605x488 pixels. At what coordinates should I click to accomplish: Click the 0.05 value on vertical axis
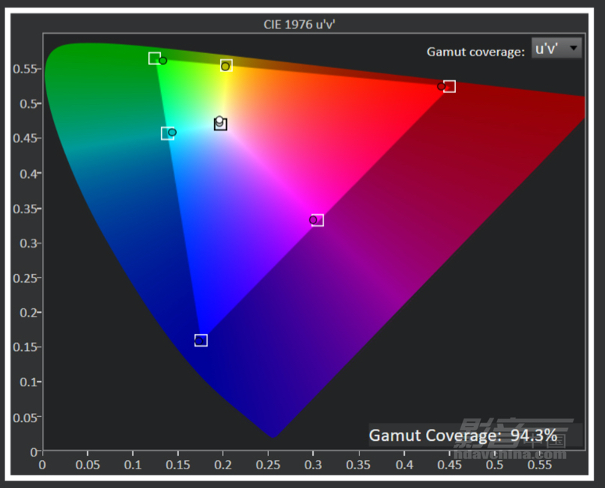point(25,418)
